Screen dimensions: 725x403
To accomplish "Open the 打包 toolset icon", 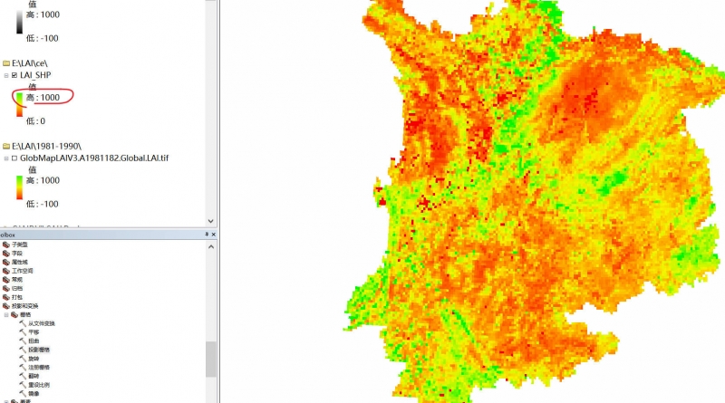I will [x=6, y=297].
